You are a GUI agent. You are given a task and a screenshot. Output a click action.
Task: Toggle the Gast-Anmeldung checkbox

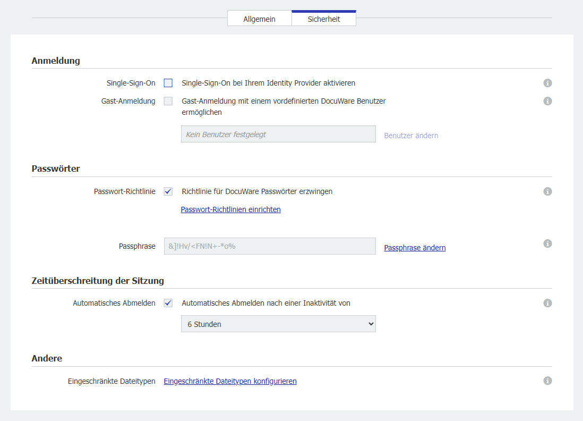(168, 101)
